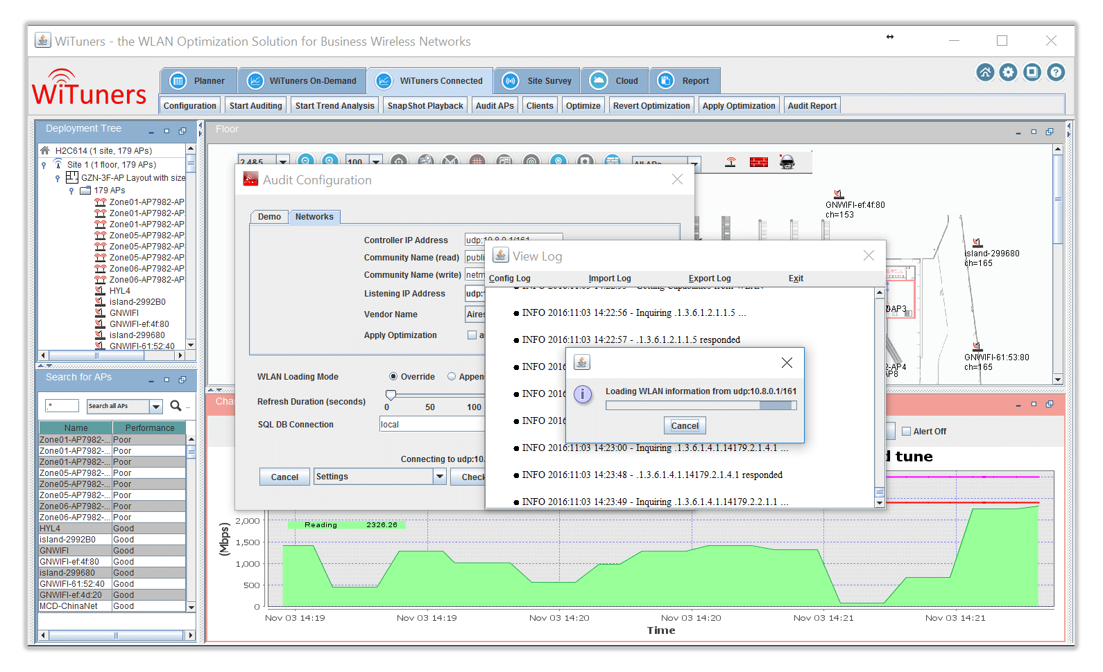This screenshot has width=1103, height=672.
Task: Click the Snapshot Playback button
Action: click(x=425, y=106)
